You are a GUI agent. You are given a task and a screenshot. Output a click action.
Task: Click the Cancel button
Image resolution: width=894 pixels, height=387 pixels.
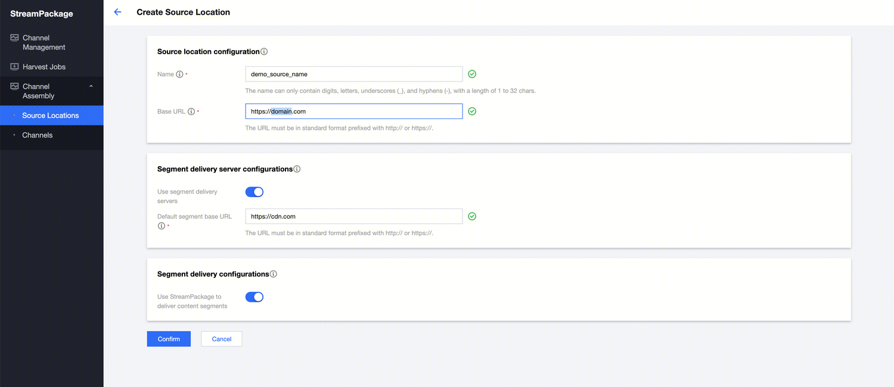pyautogui.click(x=221, y=339)
